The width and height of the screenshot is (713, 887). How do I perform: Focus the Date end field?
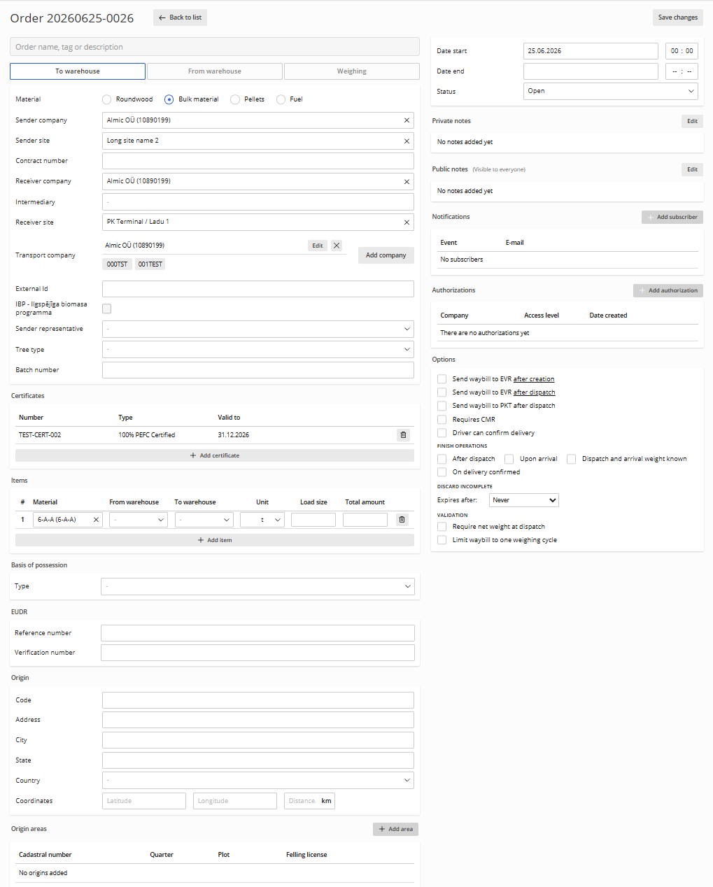(591, 71)
